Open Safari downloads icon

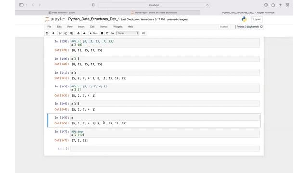click(x=266, y=5)
